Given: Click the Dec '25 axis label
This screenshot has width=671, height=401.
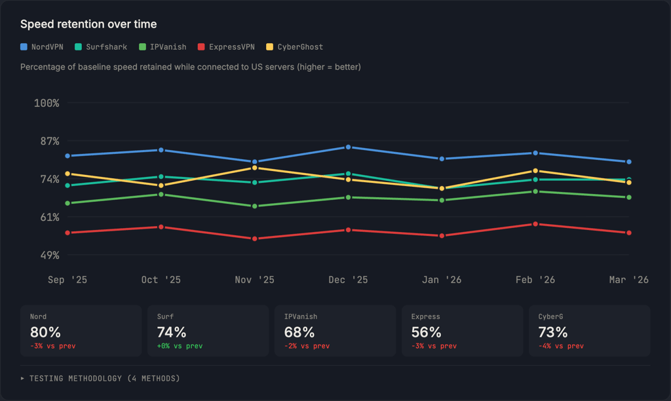Looking at the screenshot, I should click(349, 280).
